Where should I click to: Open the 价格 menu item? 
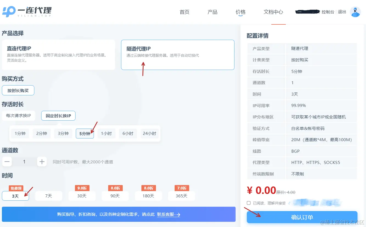tap(240, 12)
